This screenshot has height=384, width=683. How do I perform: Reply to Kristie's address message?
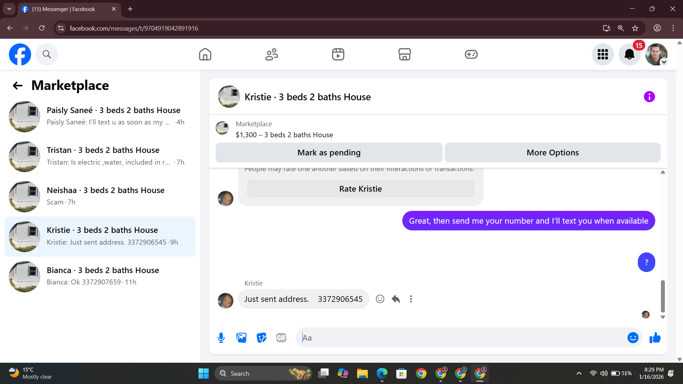pyautogui.click(x=396, y=299)
